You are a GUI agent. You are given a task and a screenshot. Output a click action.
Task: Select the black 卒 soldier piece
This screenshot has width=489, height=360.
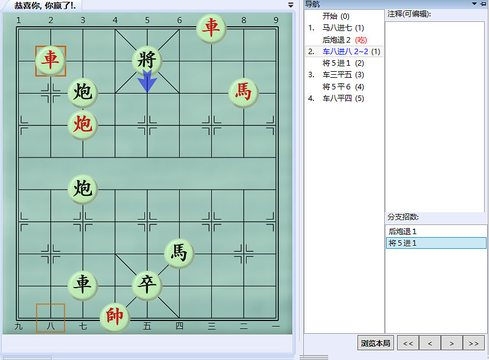(x=147, y=285)
